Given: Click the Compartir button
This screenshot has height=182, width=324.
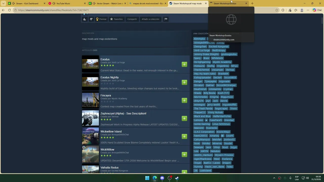Looking at the screenshot, I should pyautogui.click(x=132, y=19).
